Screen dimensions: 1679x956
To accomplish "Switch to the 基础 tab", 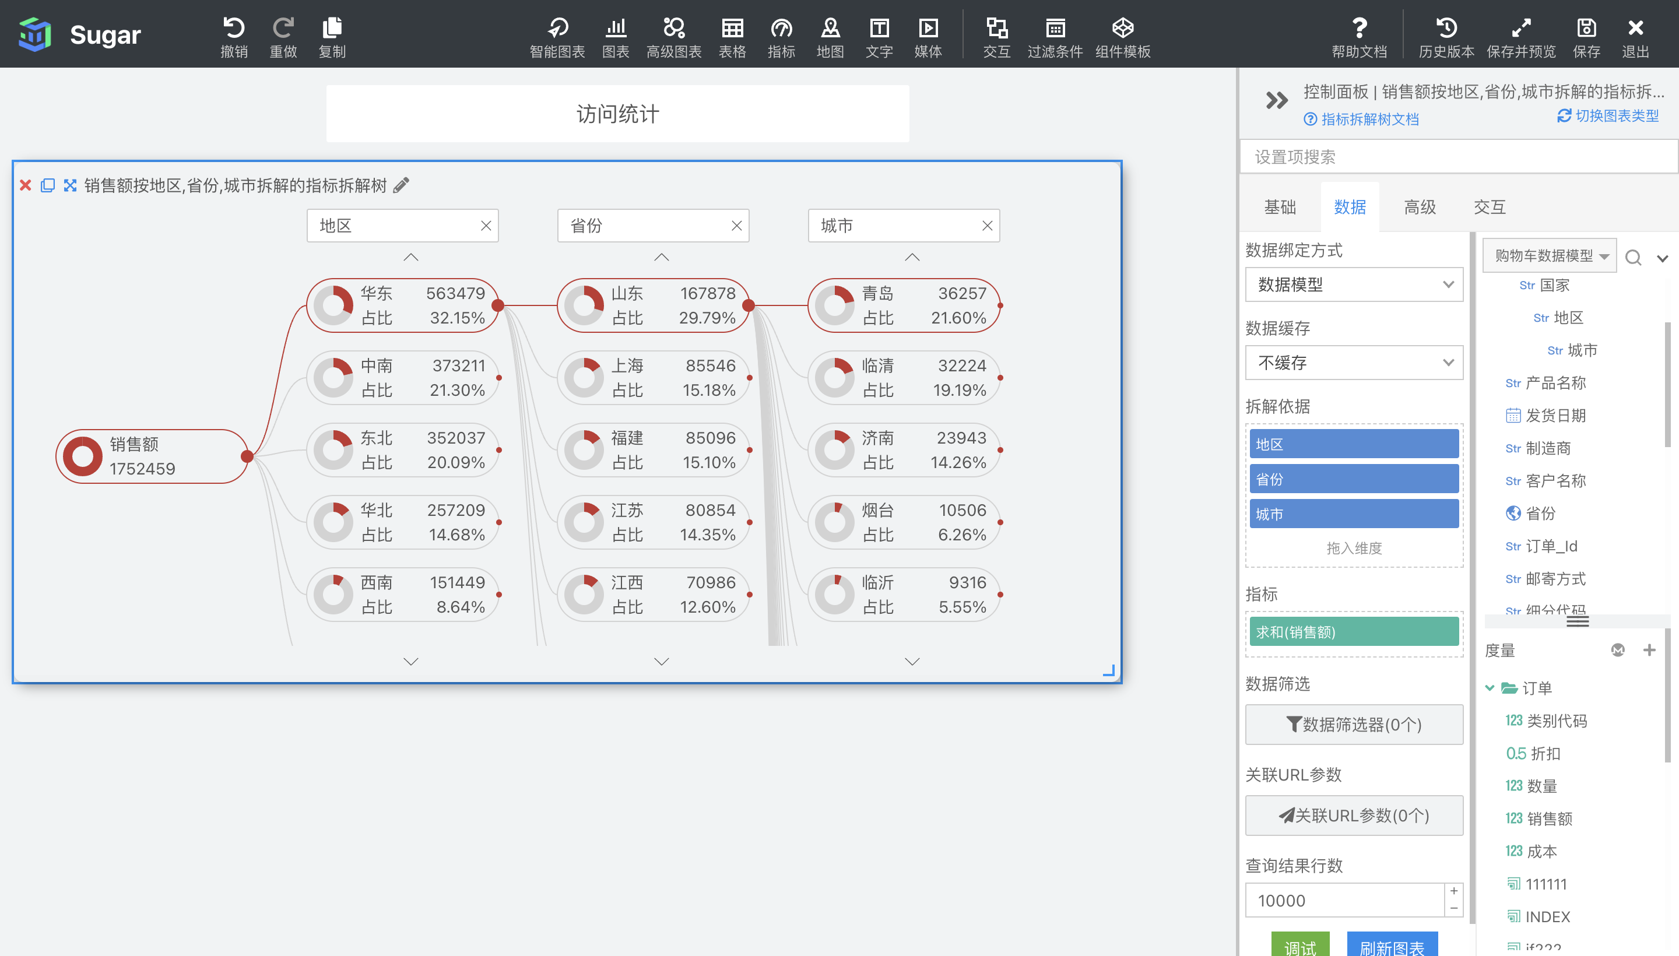I will coord(1280,208).
